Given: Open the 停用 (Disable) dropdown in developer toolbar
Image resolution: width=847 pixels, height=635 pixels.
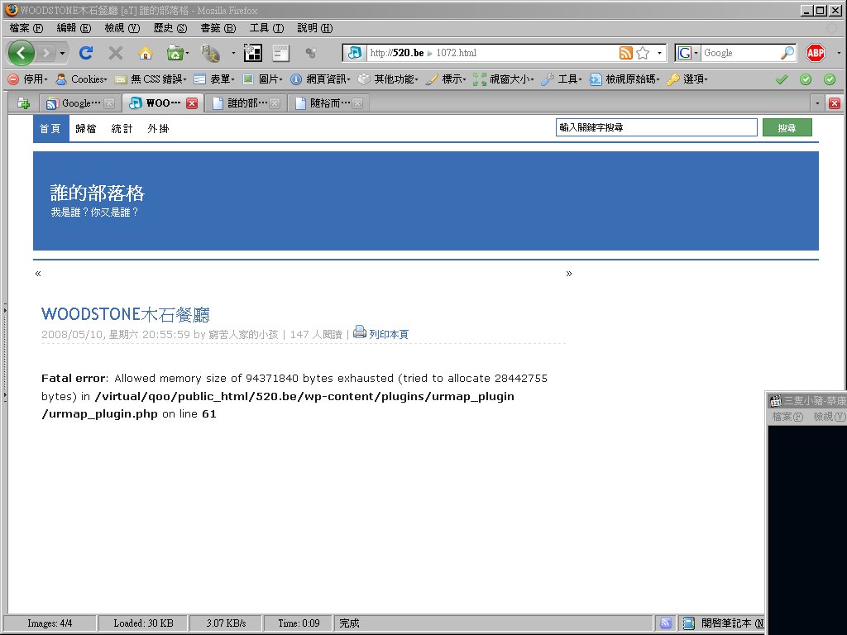Looking at the screenshot, I should coord(28,79).
